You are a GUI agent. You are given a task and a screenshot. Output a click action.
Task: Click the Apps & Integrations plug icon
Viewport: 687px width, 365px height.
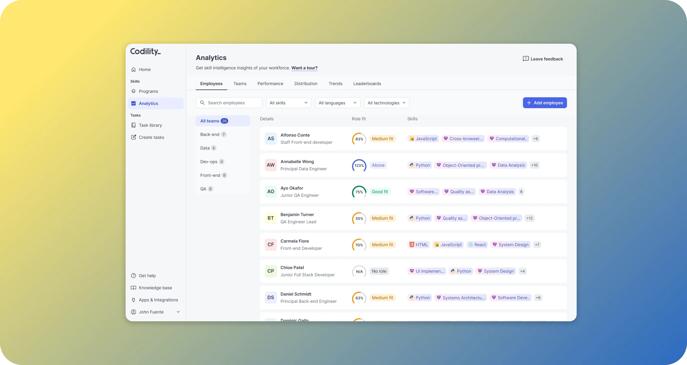pos(134,300)
